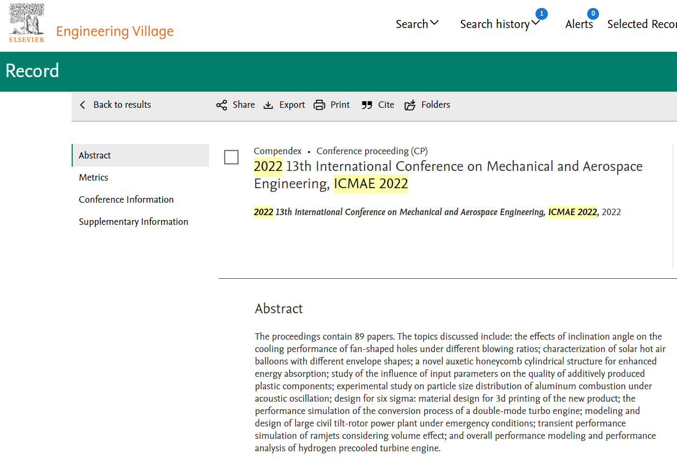677x475 pixels.
Task: Click the back arrow beside Back to results
Action: tap(82, 105)
